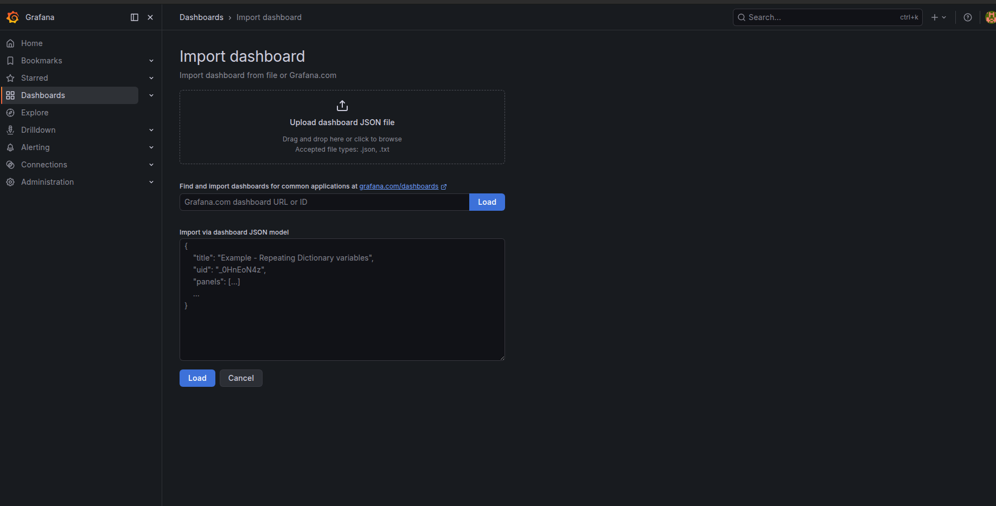Open the grafana.com/dashboards link
The image size is (996, 506).
click(399, 186)
